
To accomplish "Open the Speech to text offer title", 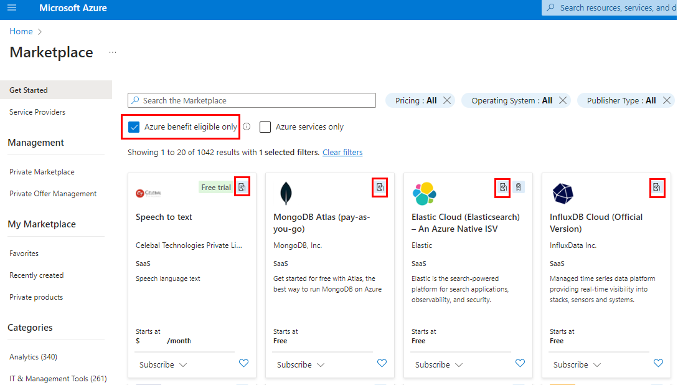I will click(x=164, y=217).
